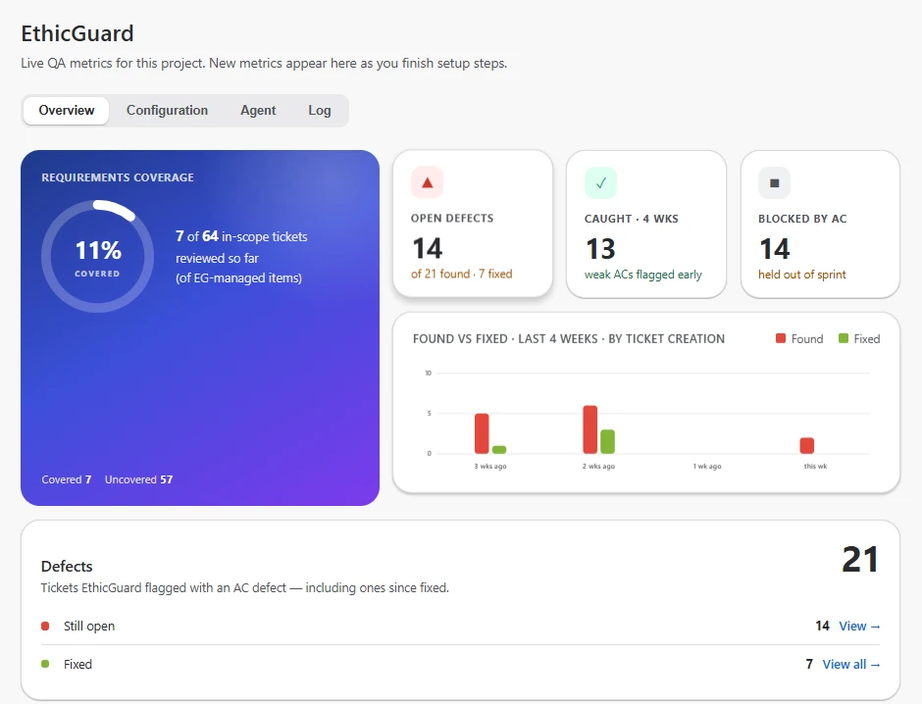Open the Log tab
The height and width of the screenshot is (704, 922).
pyautogui.click(x=320, y=111)
